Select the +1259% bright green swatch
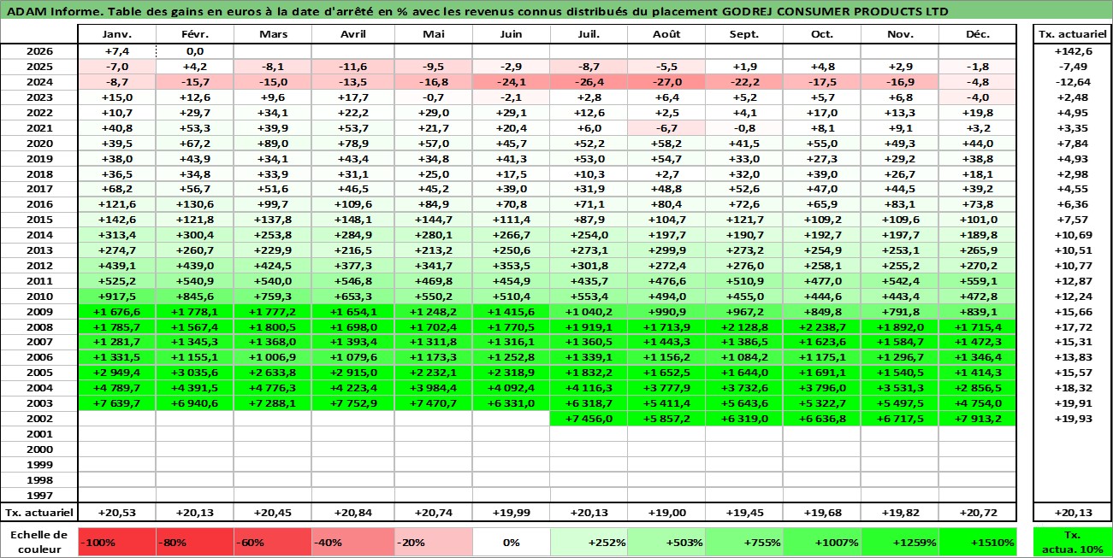The width and height of the screenshot is (1113, 558). point(900,542)
